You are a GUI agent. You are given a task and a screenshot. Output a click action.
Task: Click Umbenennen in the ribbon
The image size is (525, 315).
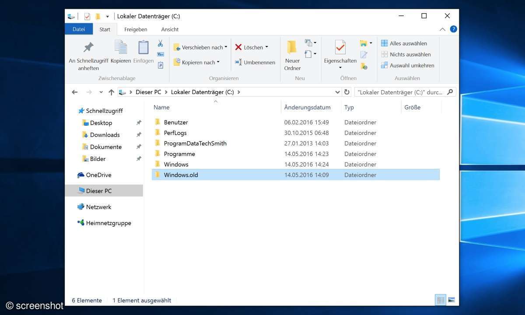[255, 62]
